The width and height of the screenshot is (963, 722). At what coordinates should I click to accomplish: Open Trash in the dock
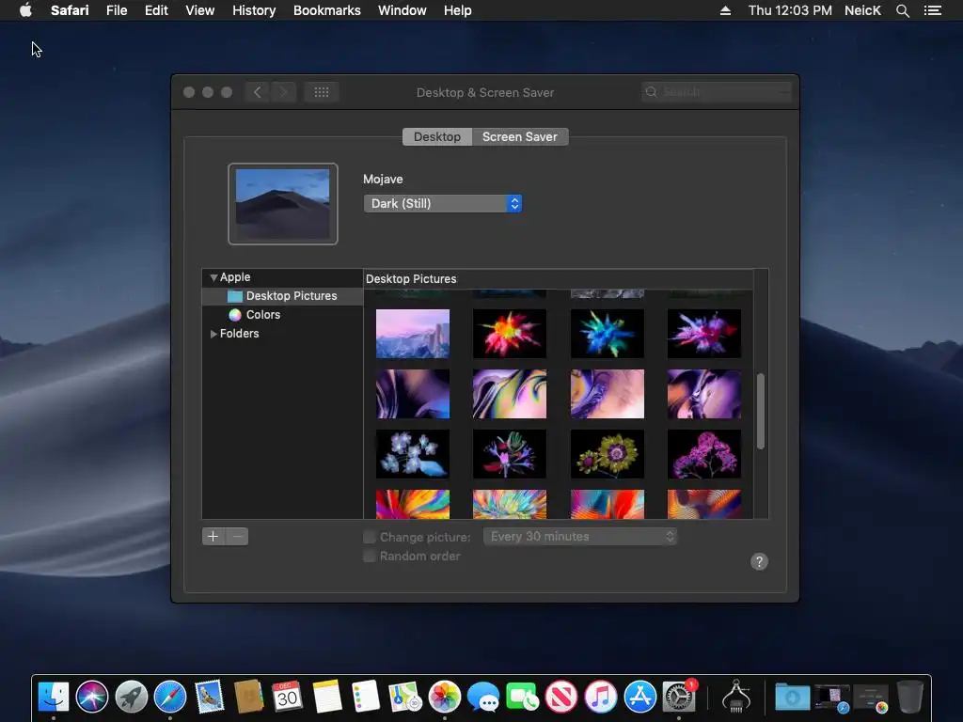(910, 697)
